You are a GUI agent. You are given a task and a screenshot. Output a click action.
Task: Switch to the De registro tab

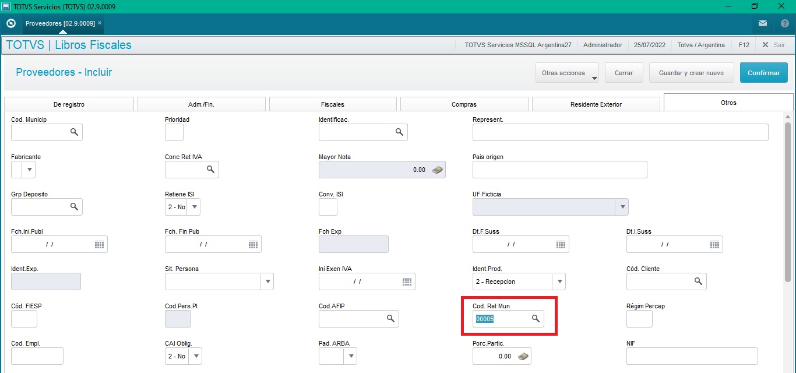pyautogui.click(x=69, y=104)
